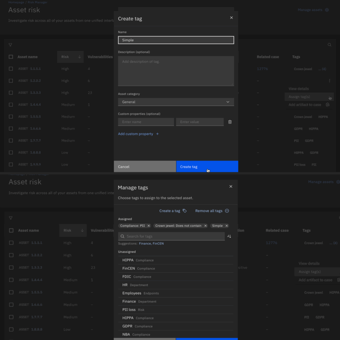
Task: Click the Enter value custom property field
Action: (200, 122)
